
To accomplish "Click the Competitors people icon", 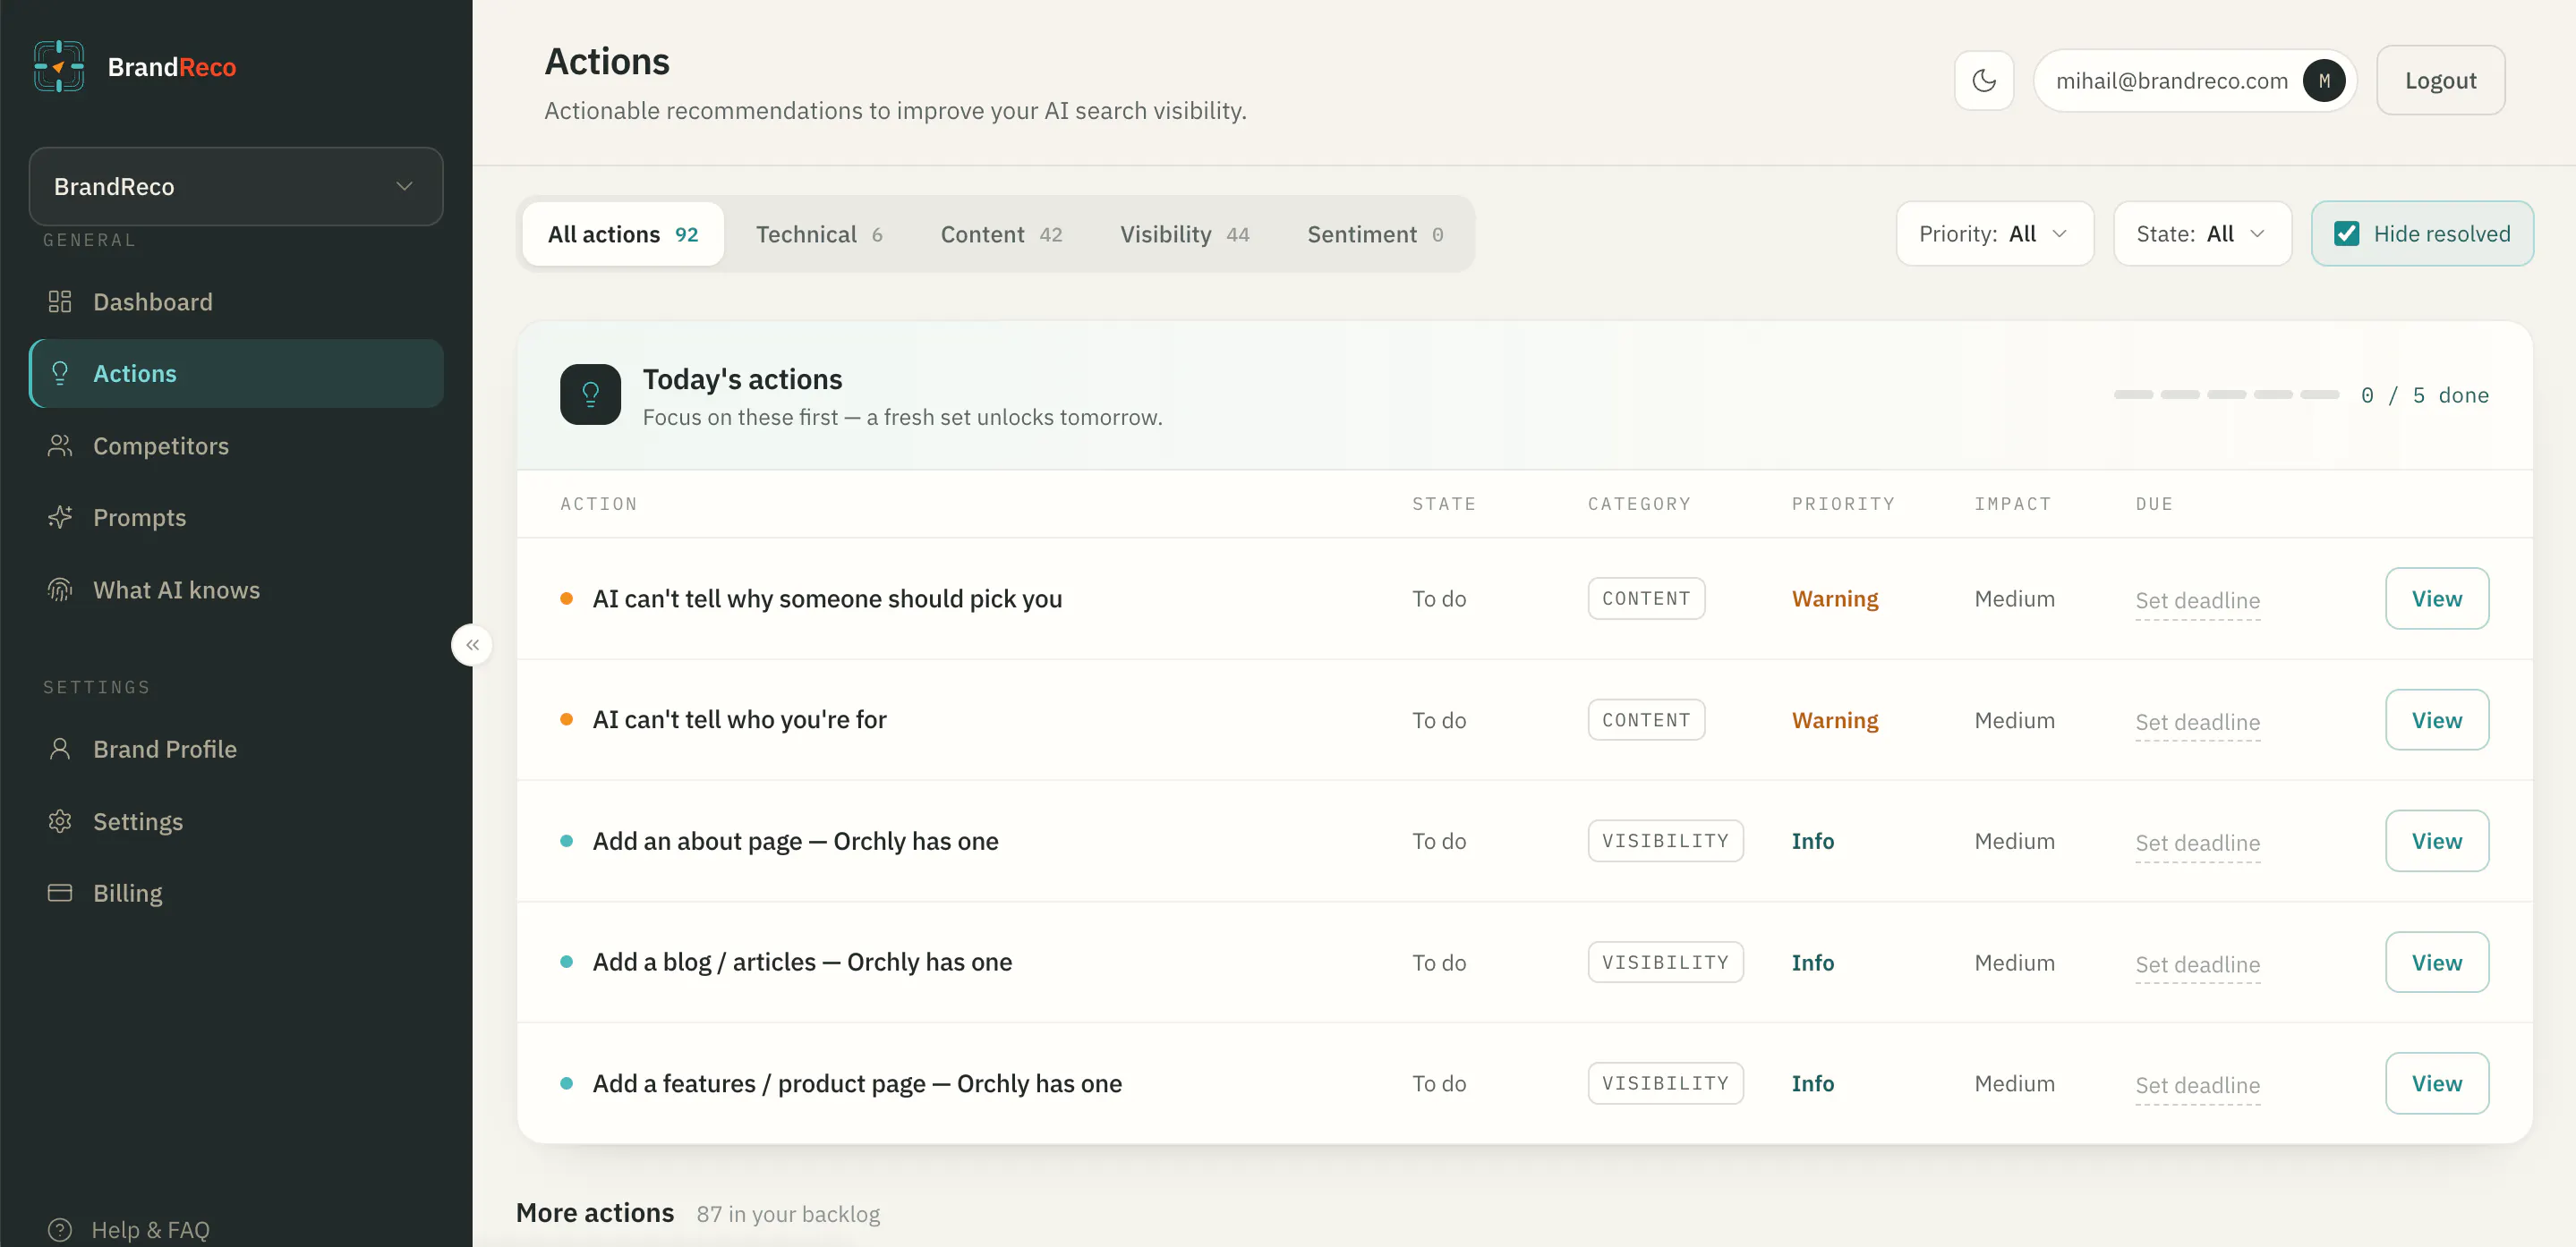I will pyautogui.click(x=60, y=445).
